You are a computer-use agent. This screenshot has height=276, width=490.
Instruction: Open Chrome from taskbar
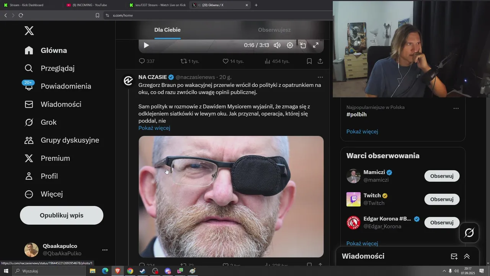pos(130,271)
